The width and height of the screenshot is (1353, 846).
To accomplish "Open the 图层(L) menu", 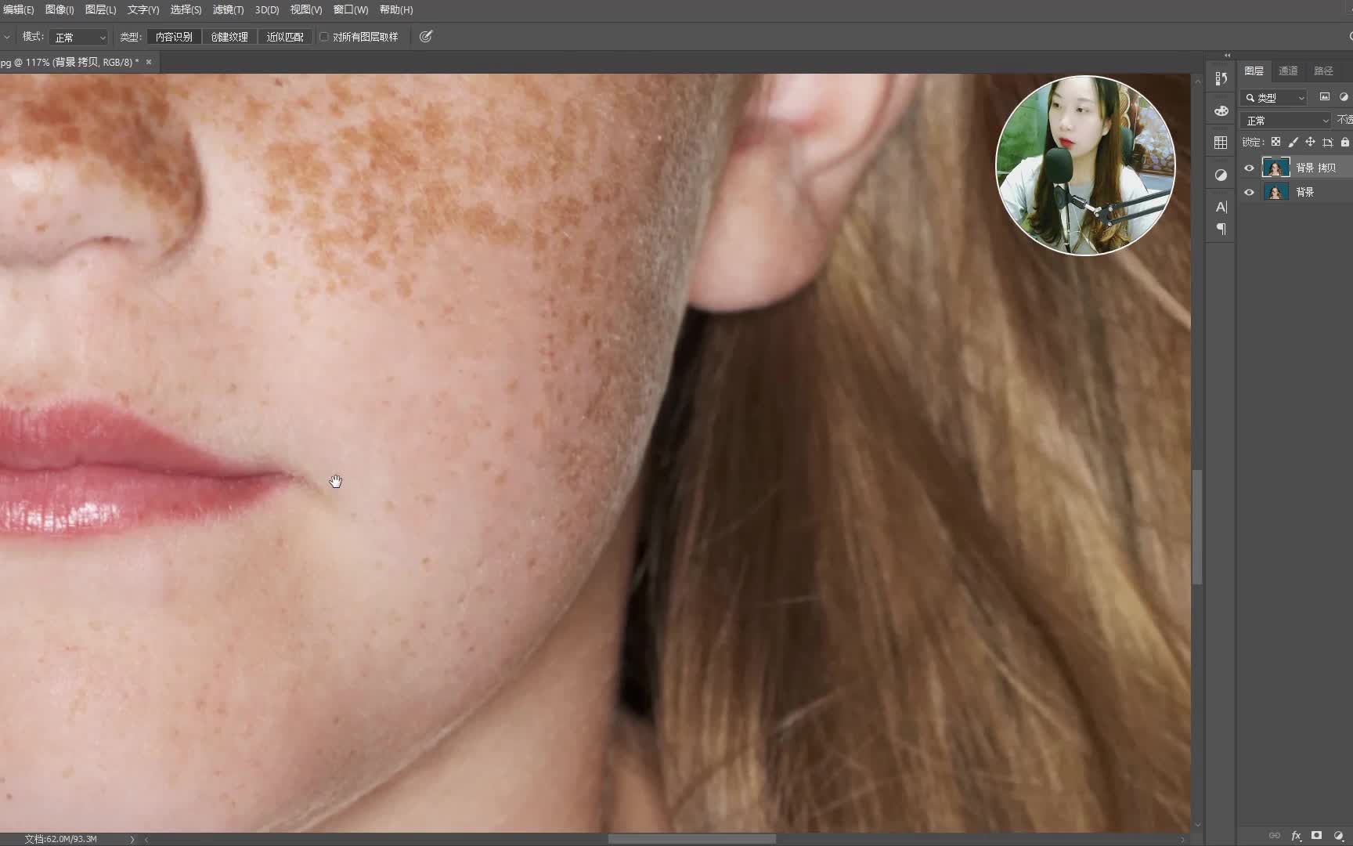I will [100, 9].
